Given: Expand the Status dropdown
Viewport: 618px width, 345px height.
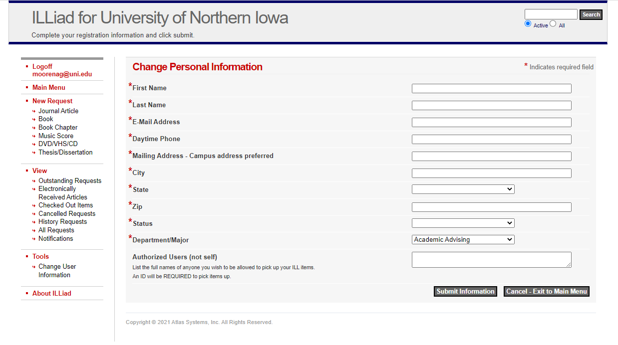Looking at the screenshot, I should tap(463, 223).
